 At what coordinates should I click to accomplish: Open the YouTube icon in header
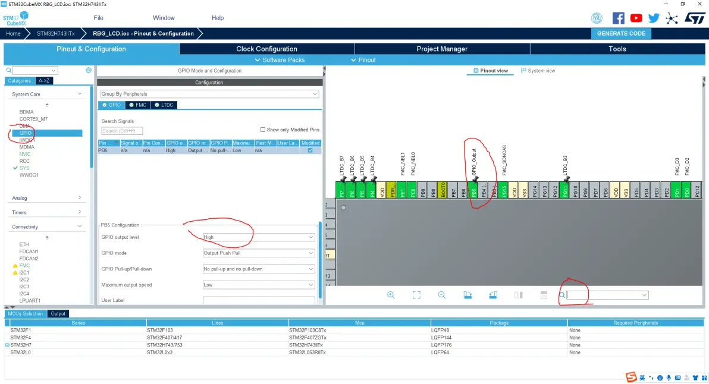click(x=636, y=18)
